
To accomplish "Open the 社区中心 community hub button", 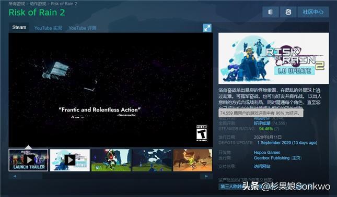I will [x=313, y=12].
